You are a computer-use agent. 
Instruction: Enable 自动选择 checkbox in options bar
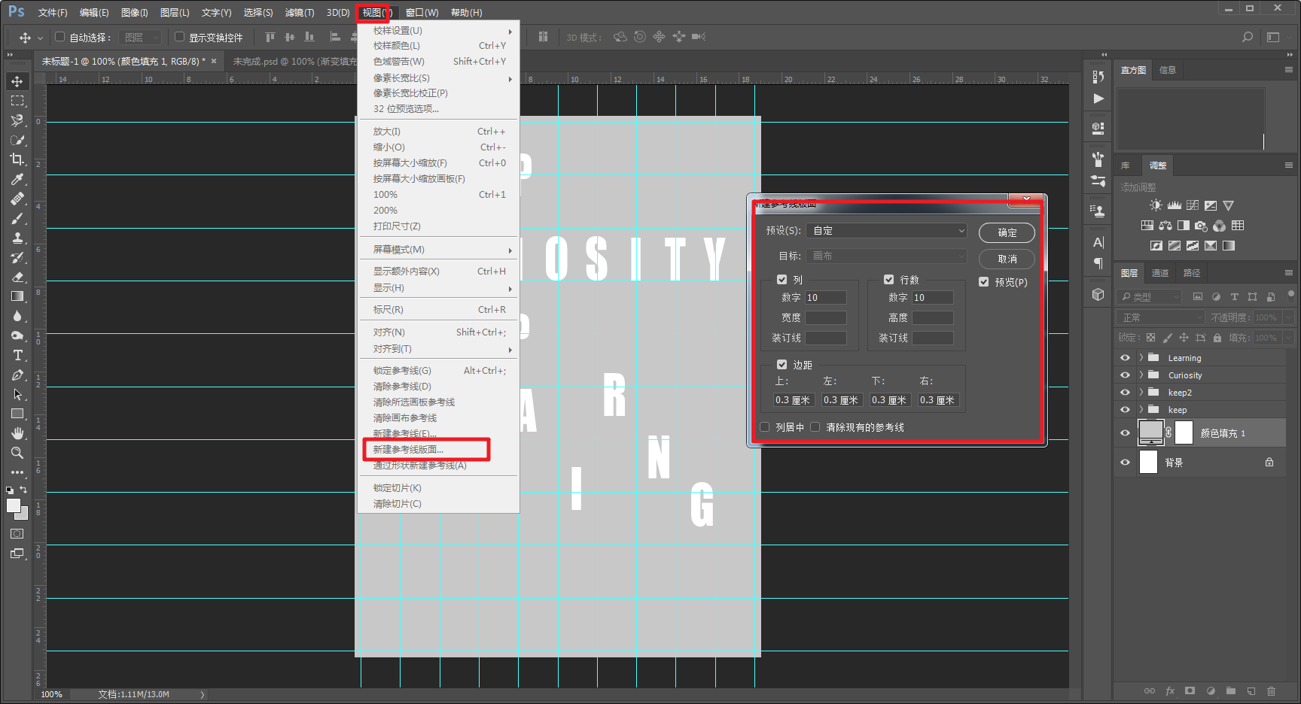pyautogui.click(x=59, y=37)
